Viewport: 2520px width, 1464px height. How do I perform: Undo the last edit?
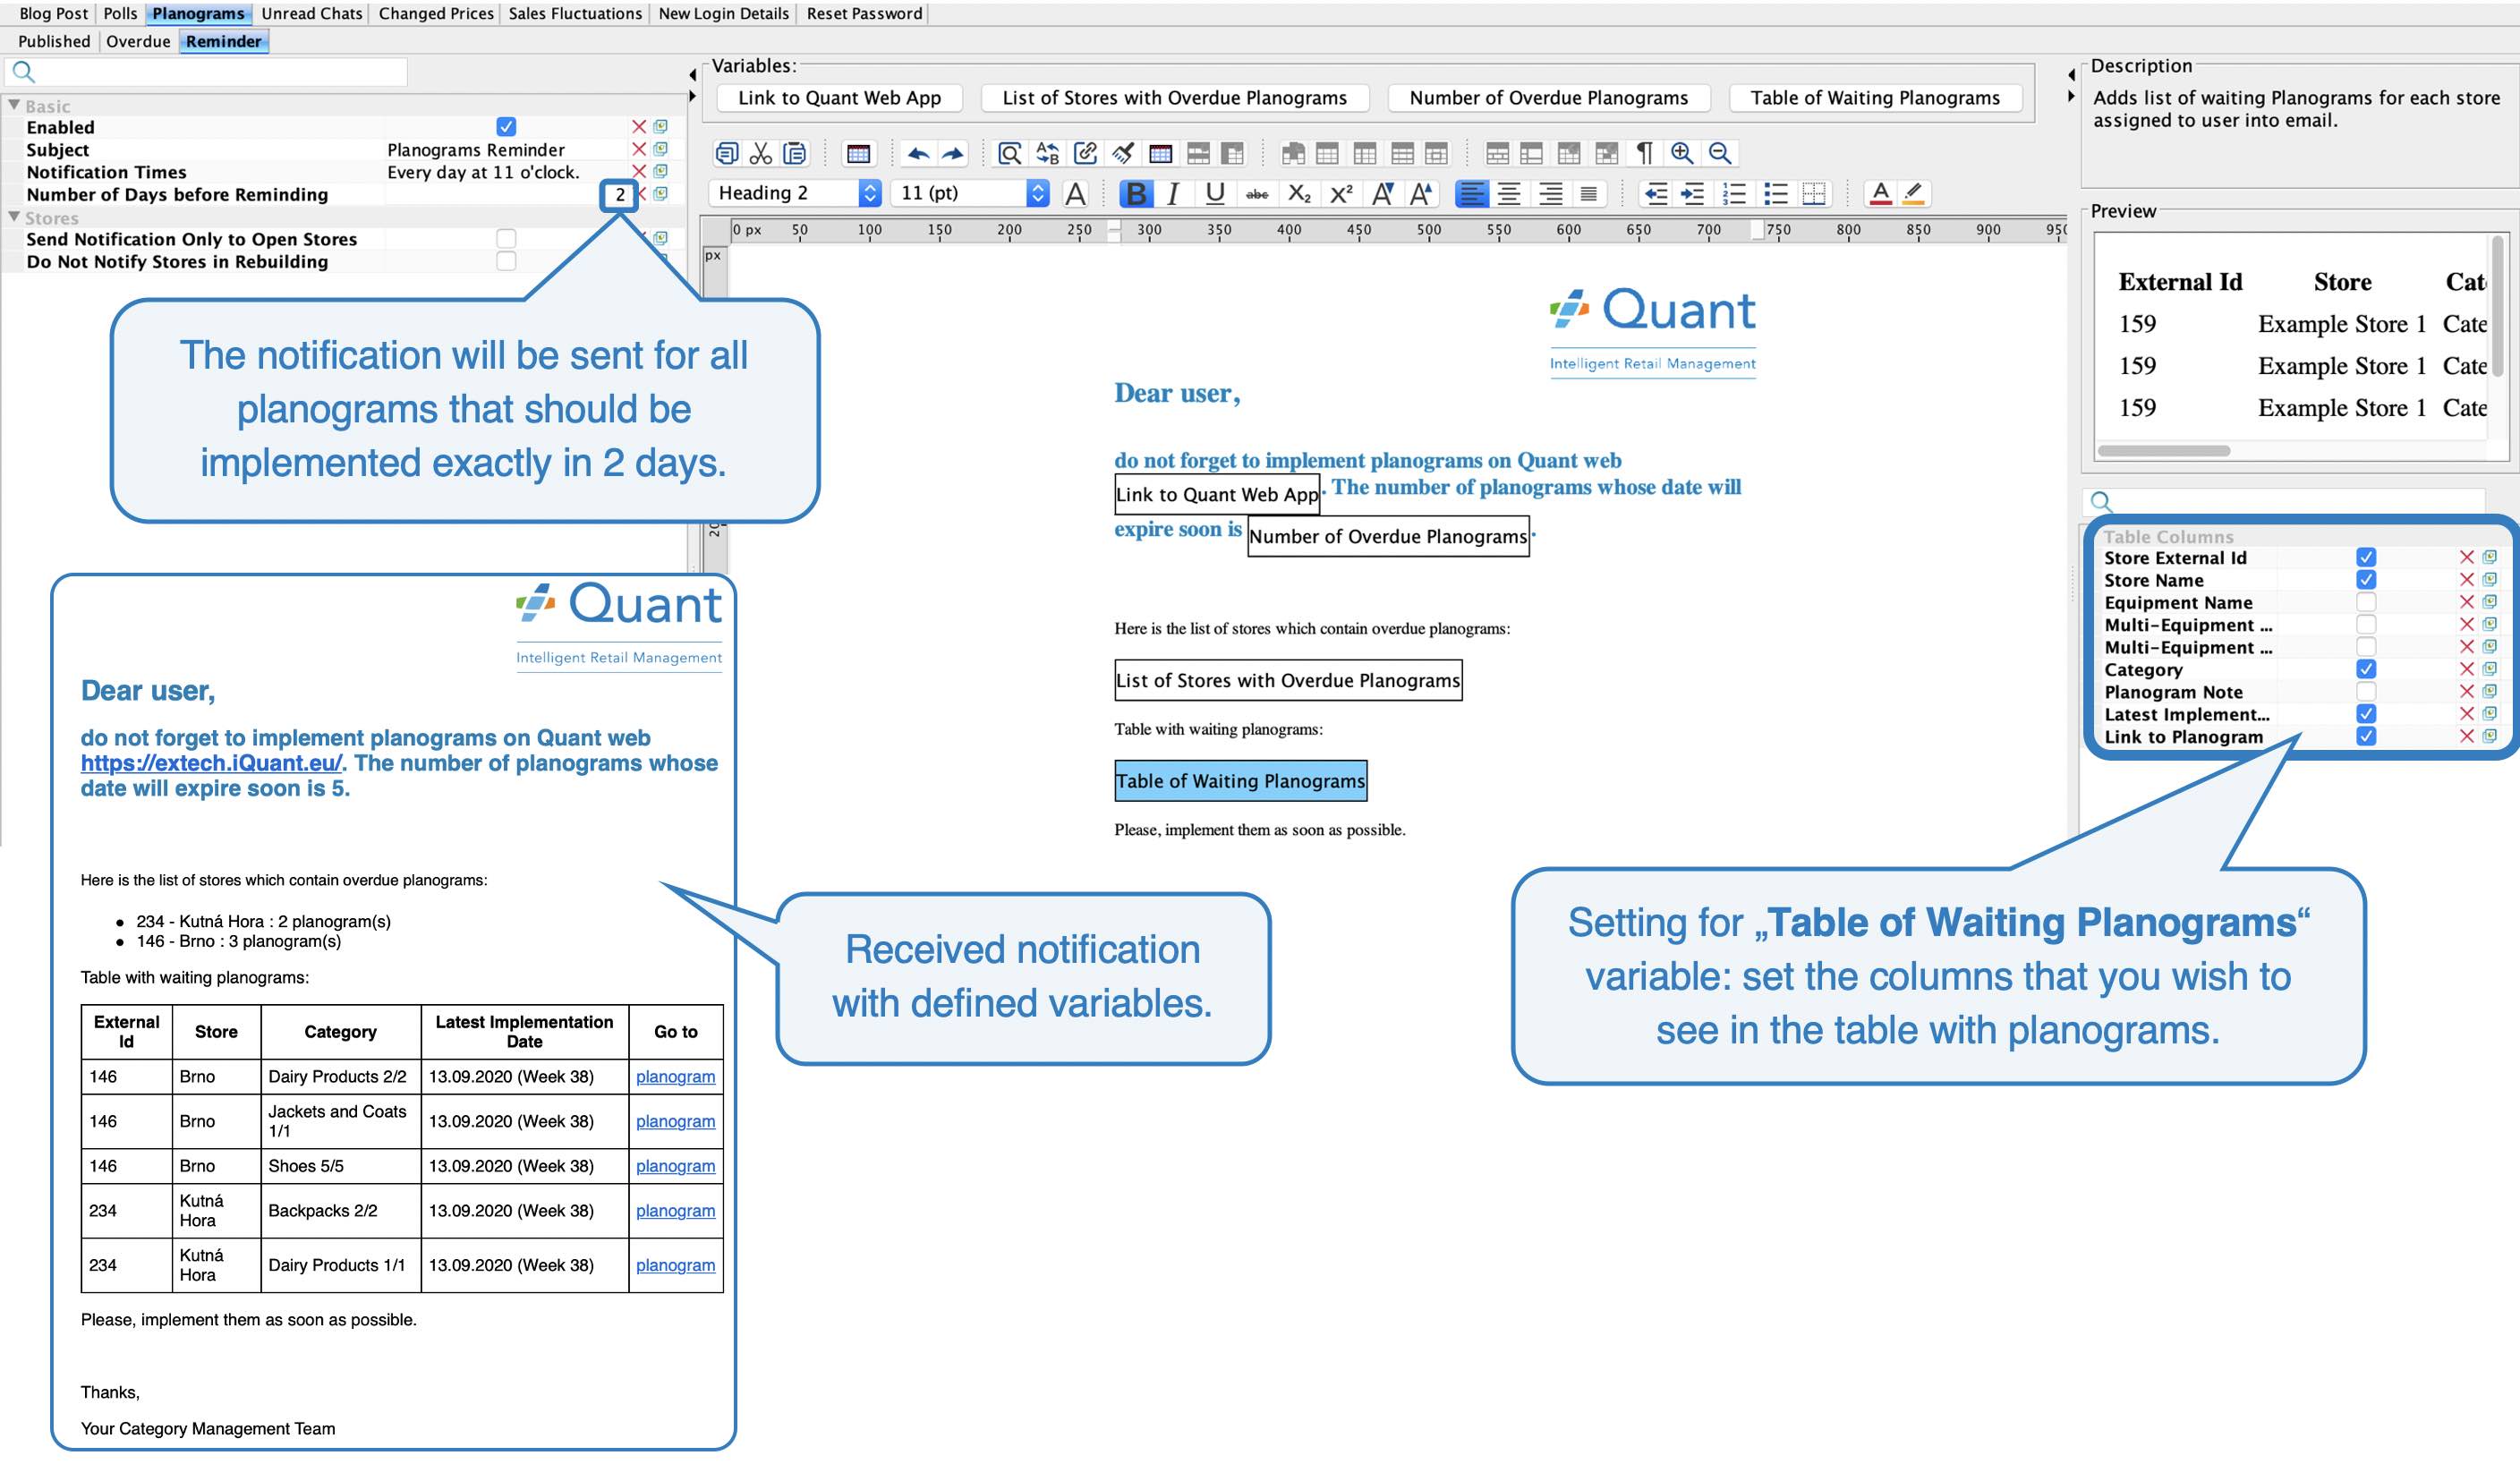[917, 153]
